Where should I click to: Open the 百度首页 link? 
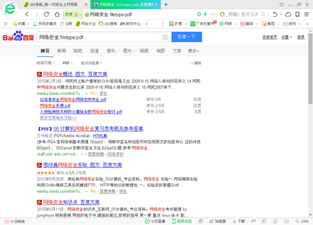[x=269, y=37]
